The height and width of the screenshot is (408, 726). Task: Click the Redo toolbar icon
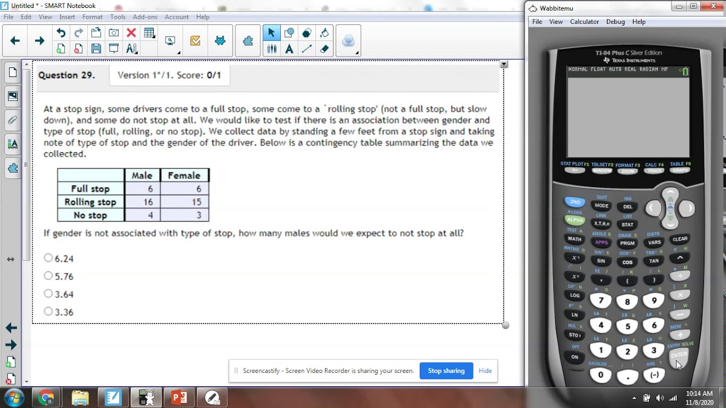[x=78, y=33]
